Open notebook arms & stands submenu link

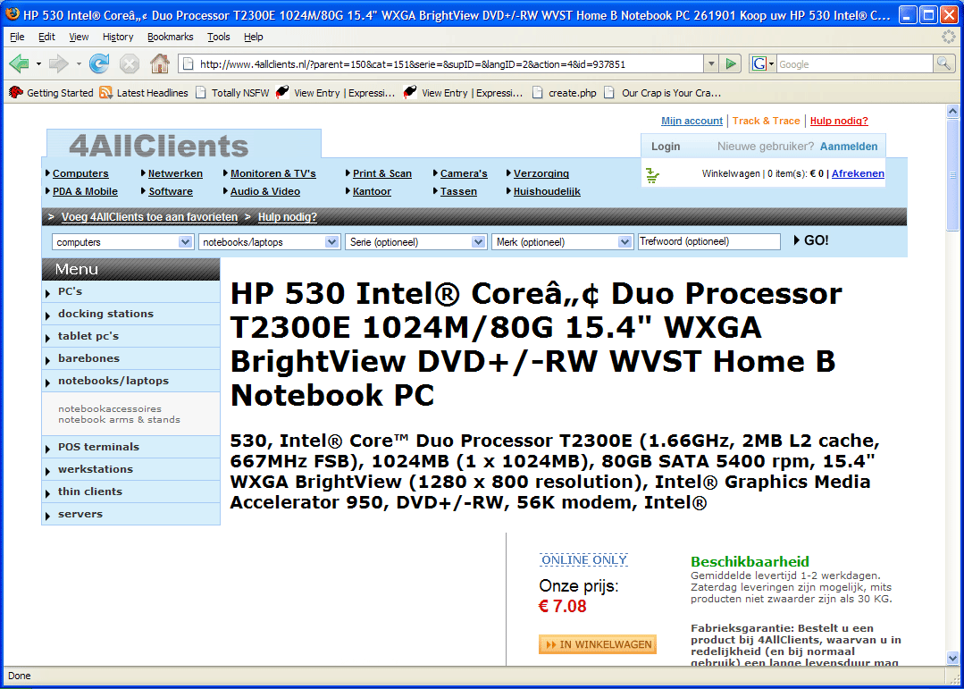[119, 419]
